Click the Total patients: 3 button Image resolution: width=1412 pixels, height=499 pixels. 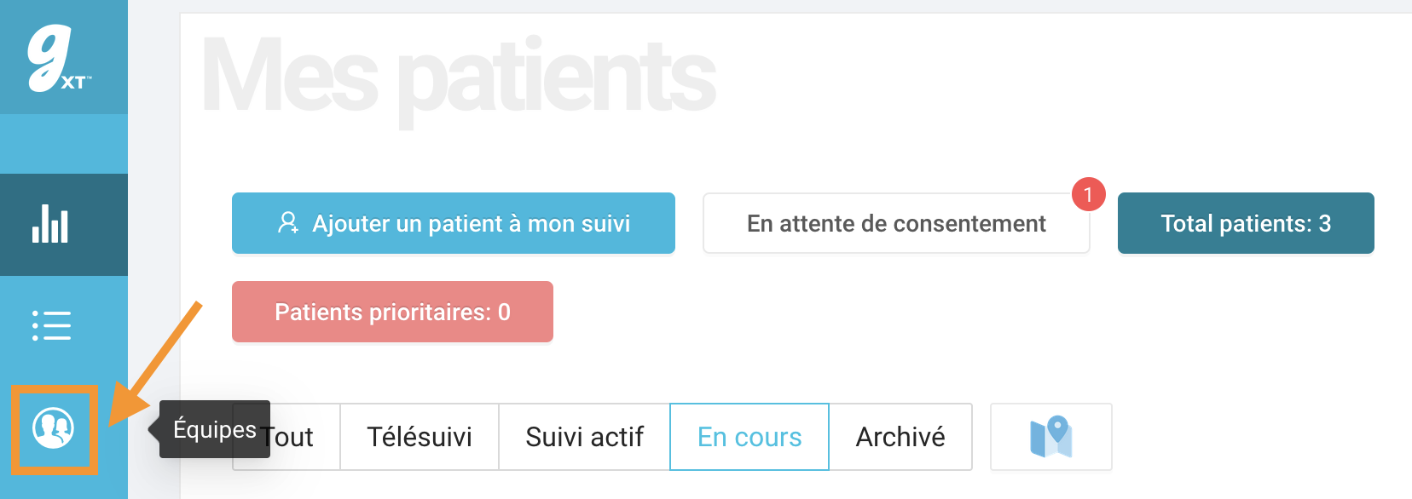point(1246,223)
